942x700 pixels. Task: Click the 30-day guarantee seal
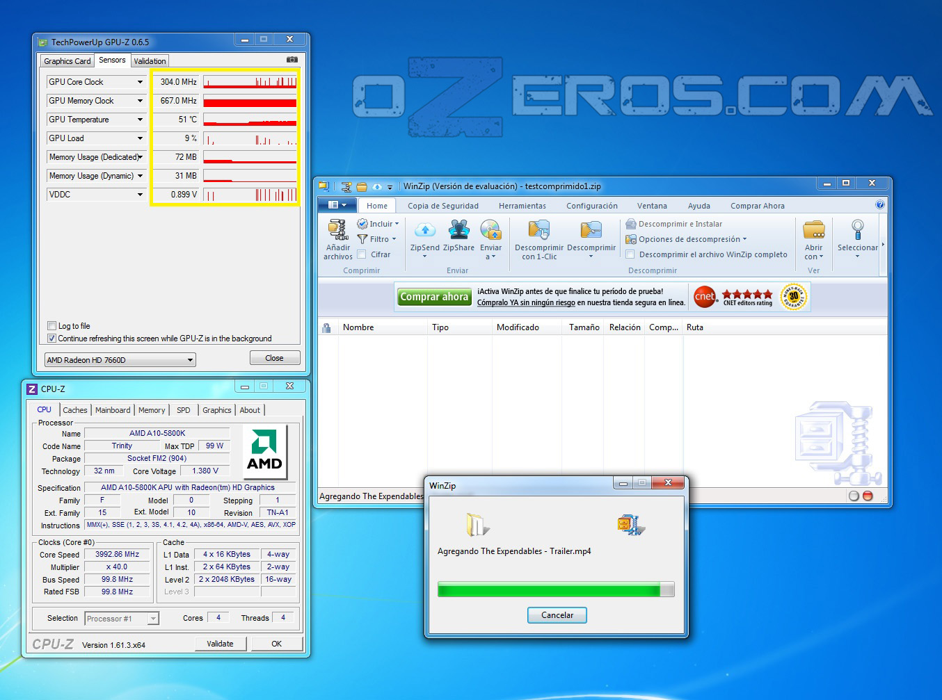793,297
